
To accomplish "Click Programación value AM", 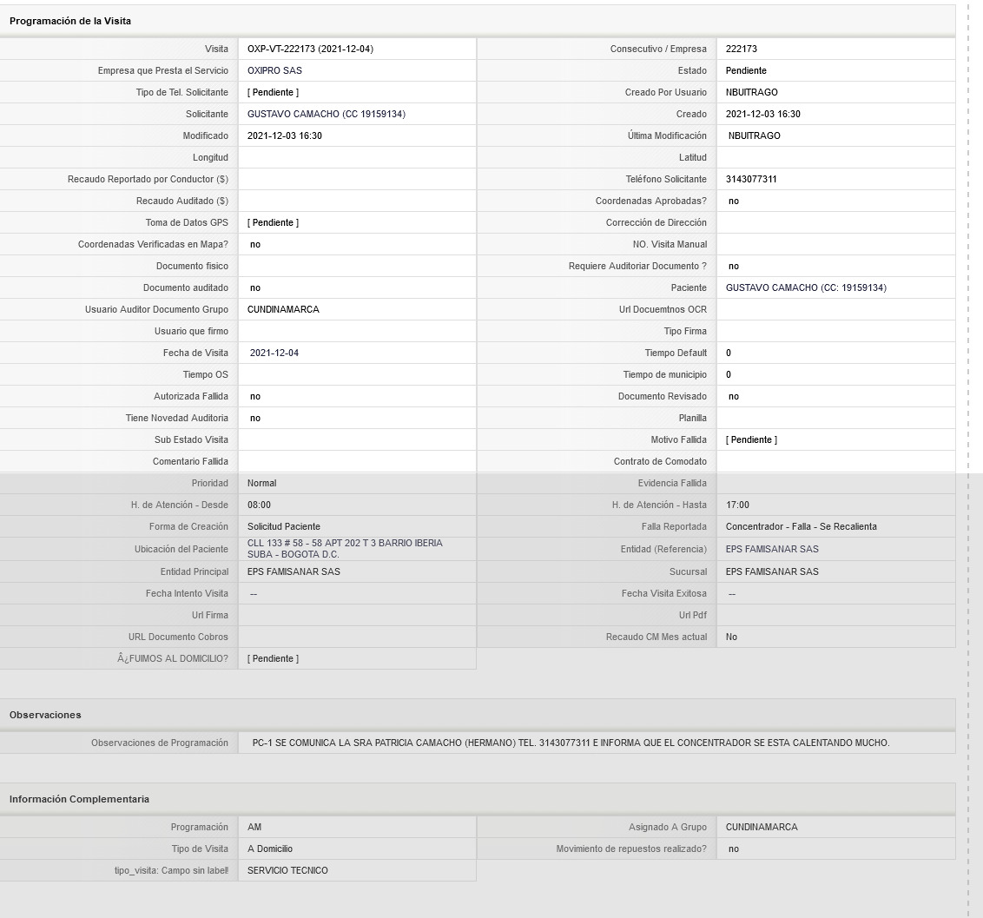I will [254, 827].
